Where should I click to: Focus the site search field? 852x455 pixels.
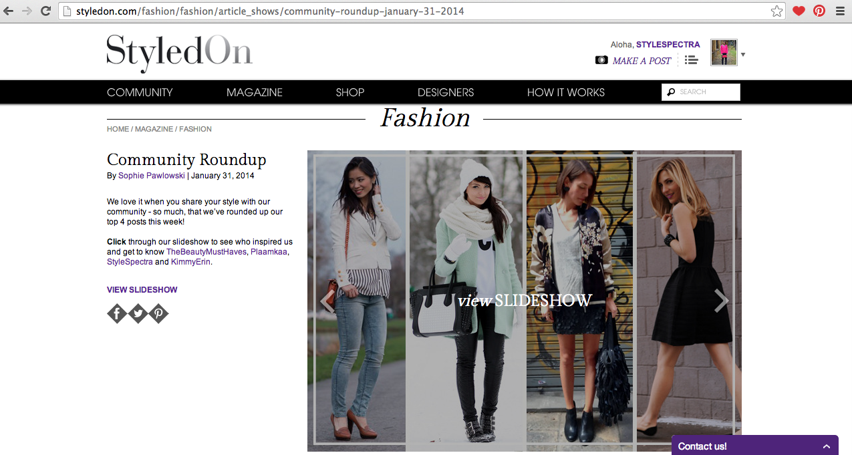pyautogui.click(x=701, y=92)
